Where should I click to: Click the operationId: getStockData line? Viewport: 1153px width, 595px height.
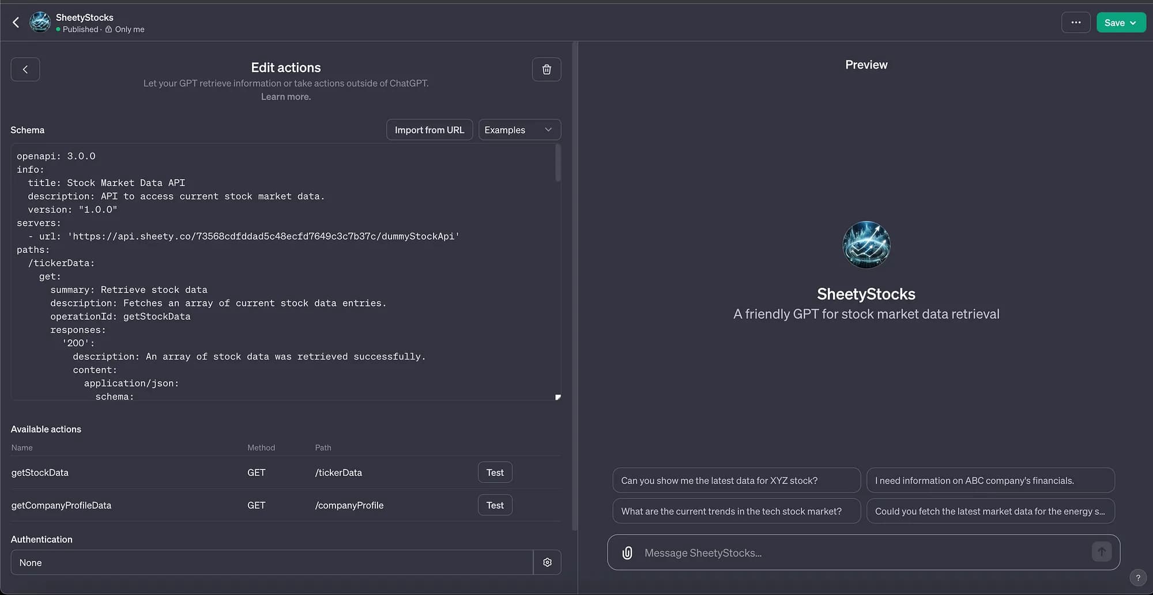120,316
